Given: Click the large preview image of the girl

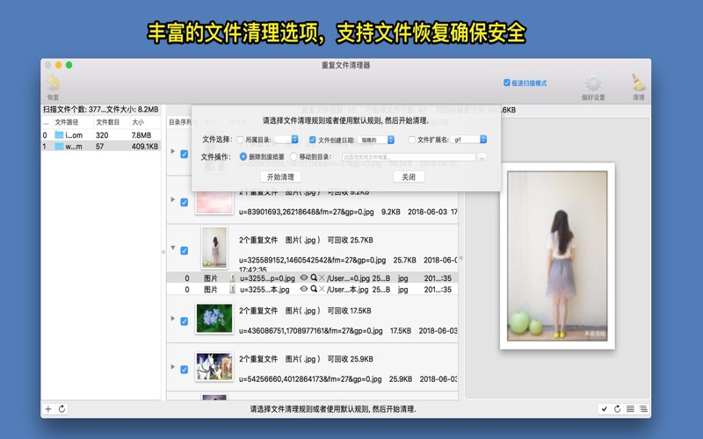Looking at the screenshot, I should (x=557, y=255).
